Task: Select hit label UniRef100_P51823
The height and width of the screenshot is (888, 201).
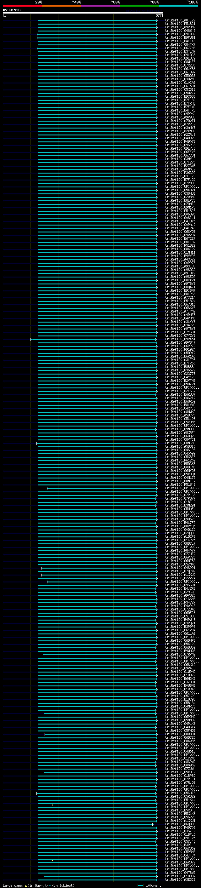Action: click(180, 211)
